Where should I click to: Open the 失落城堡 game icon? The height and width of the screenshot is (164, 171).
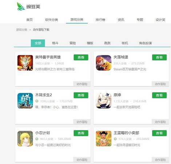104,63
